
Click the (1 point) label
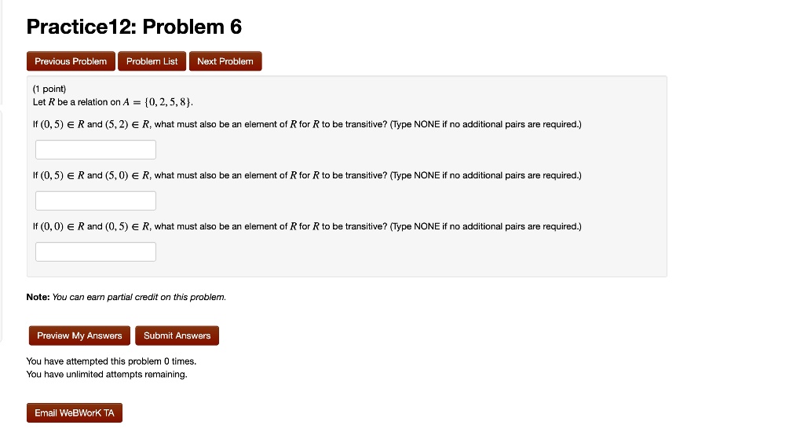49,89
